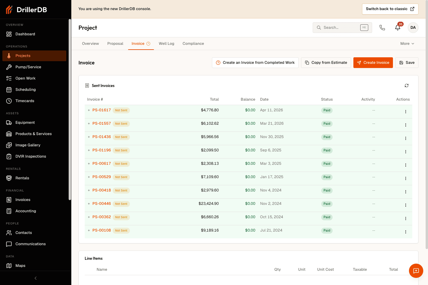Switch to the Overview tab
428x285 pixels.
click(90, 44)
